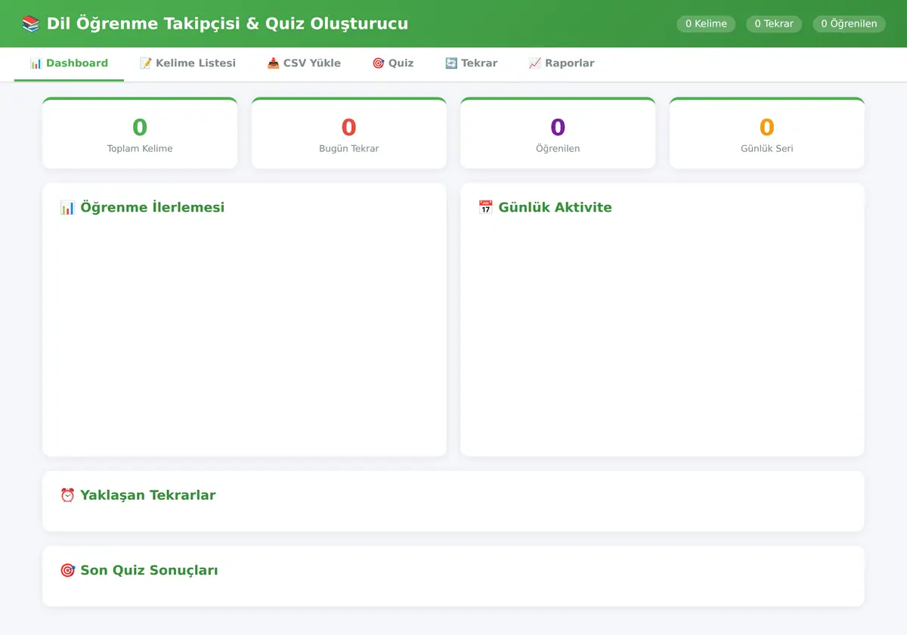Open the Raporlar tab
The width and height of the screenshot is (907, 635).
click(562, 63)
